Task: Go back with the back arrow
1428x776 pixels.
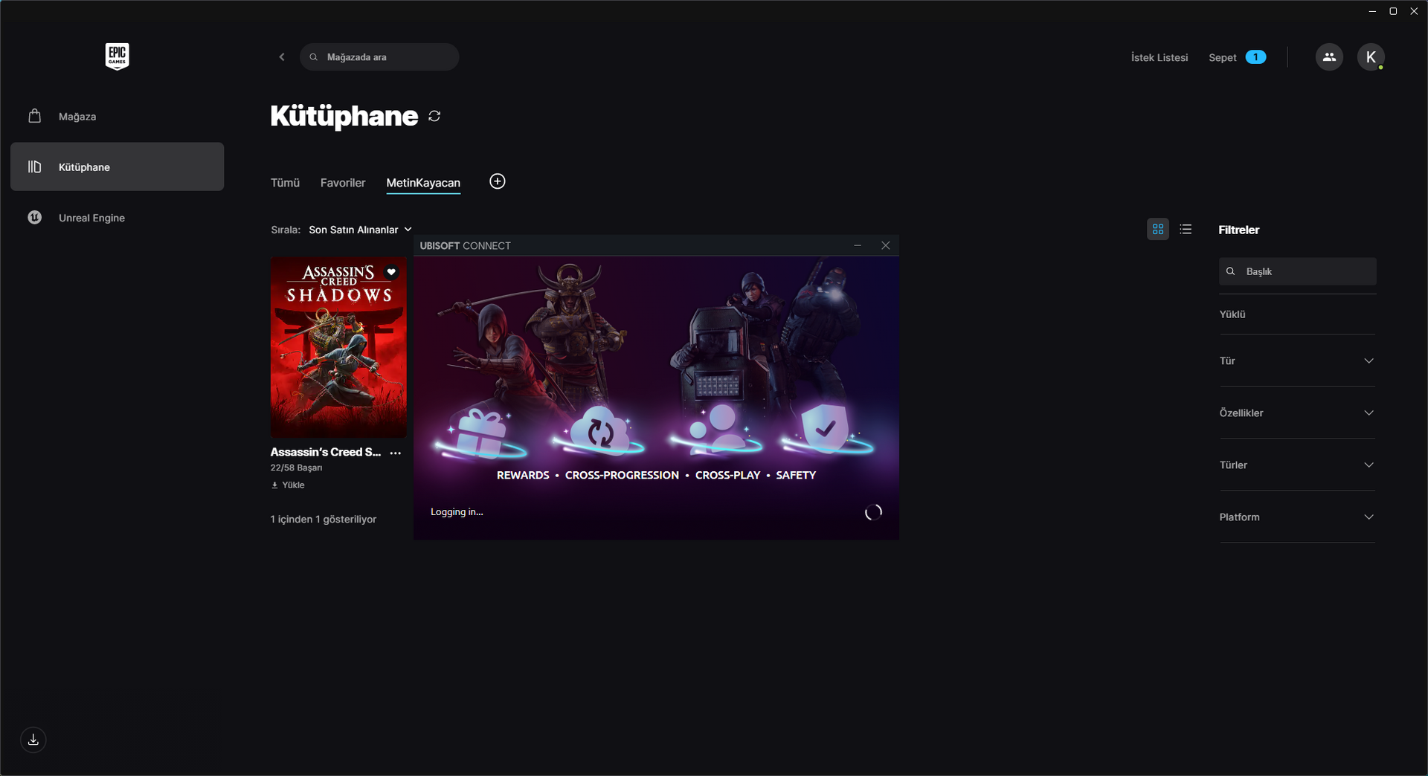Action: pos(282,57)
